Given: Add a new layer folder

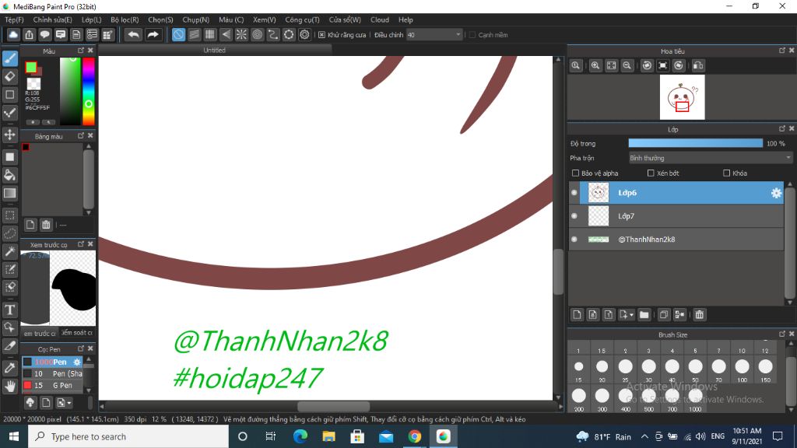Looking at the screenshot, I should (x=644, y=315).
